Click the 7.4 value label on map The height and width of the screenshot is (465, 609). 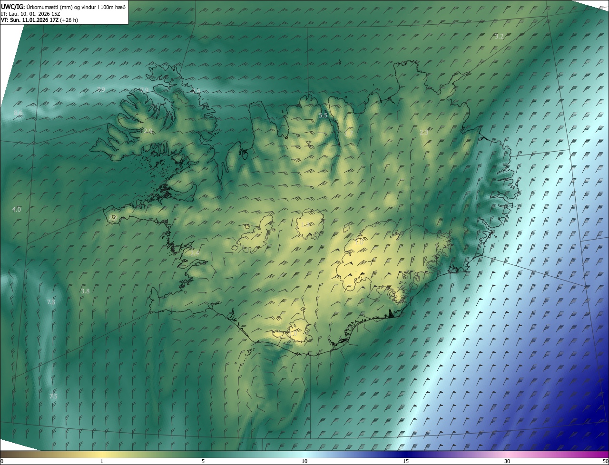196,90
